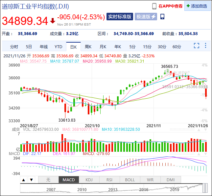This screenshot has width=212, height=196.
Task: Open the 5日 chart tab
Action: (29, 47)
